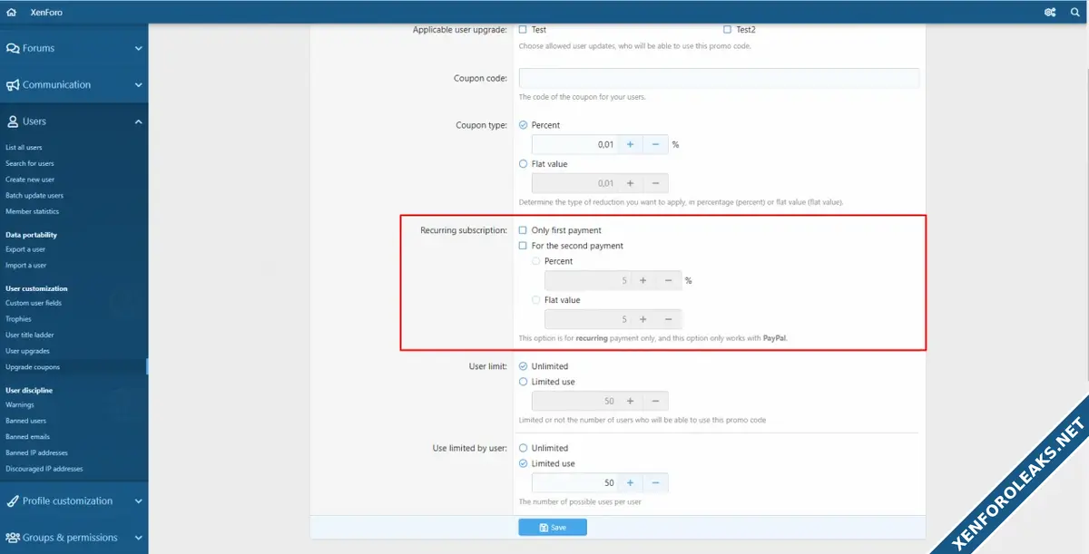The height and width of the screenshot is (554, 1089).
Task: Click the Forums section icon
Action: [x=13, y=48]
